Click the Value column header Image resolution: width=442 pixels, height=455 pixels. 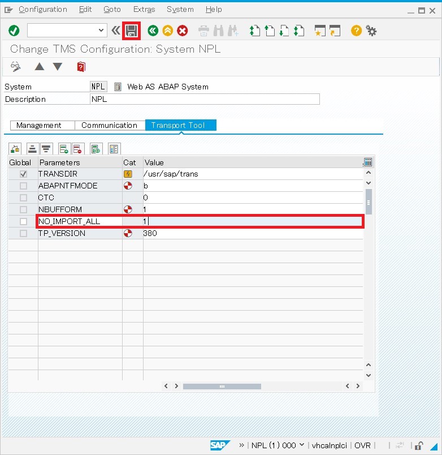pyautogui.click(x=253, y=162)
